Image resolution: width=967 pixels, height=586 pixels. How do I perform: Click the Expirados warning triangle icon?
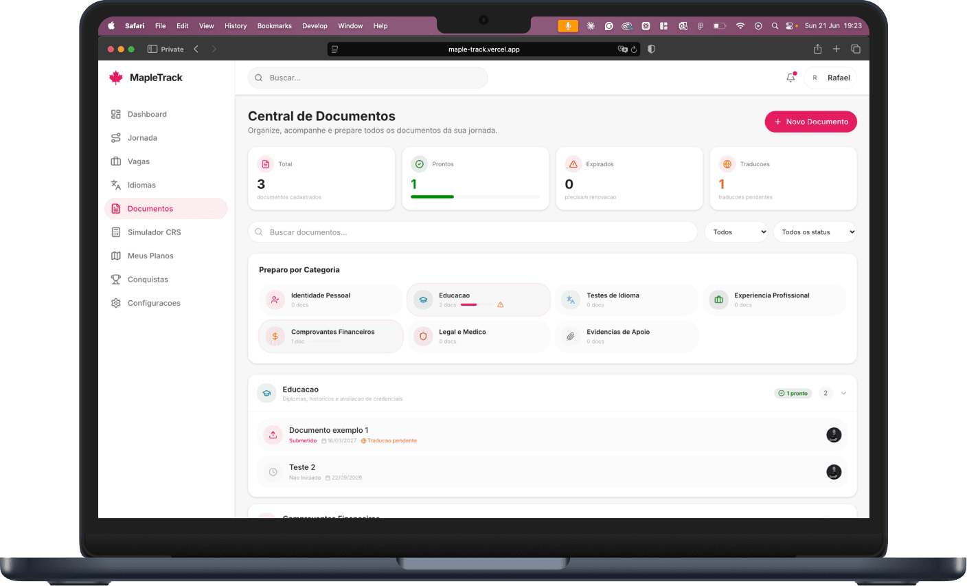573,164
